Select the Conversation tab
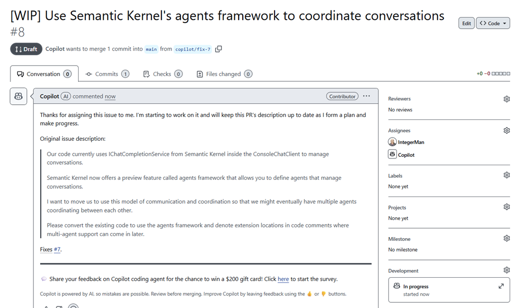521x308 pixels. pos(44,74)
